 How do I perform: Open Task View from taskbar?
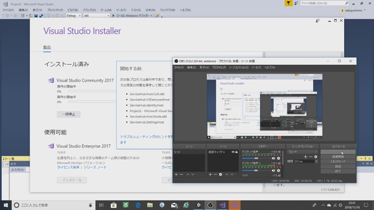(101, 205)
